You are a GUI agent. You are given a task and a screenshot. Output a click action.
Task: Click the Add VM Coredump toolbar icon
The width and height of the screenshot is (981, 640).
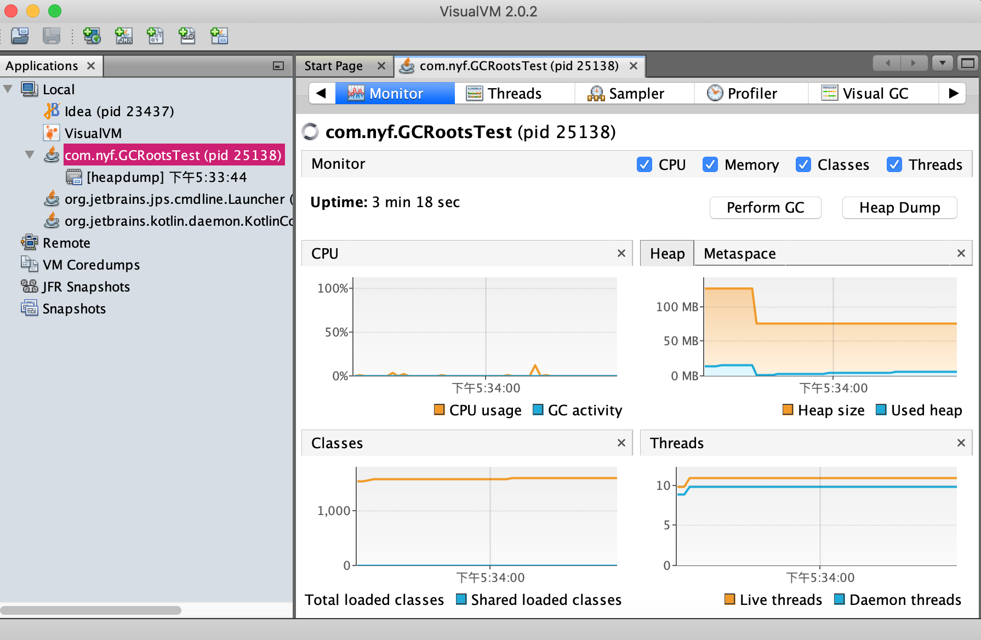(x=156, y=36)
